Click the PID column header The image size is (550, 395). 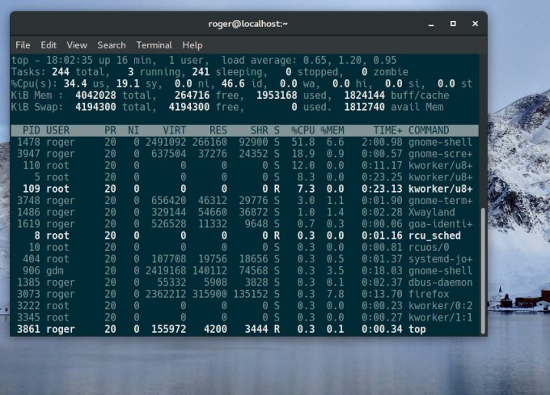(x=32, y=130)
